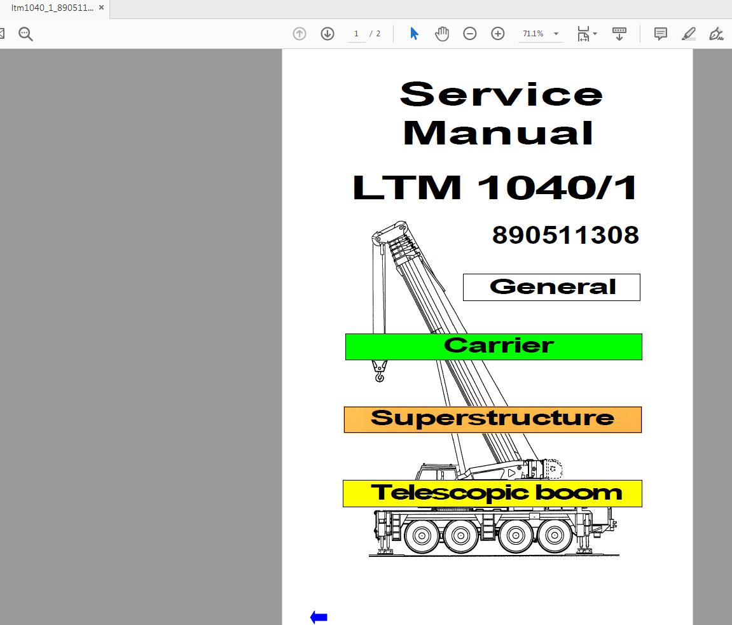732x625 pixels.
Task: Choose the Selection arrow tool
Action: [414, 34]
